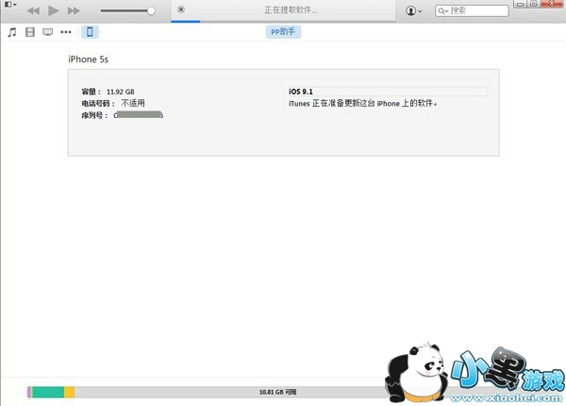Viewport: 566px width, 406px height.
Task: Click the PP助手 tab
Action: 283,32
